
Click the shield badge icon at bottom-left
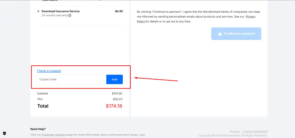tap(5, 133)
